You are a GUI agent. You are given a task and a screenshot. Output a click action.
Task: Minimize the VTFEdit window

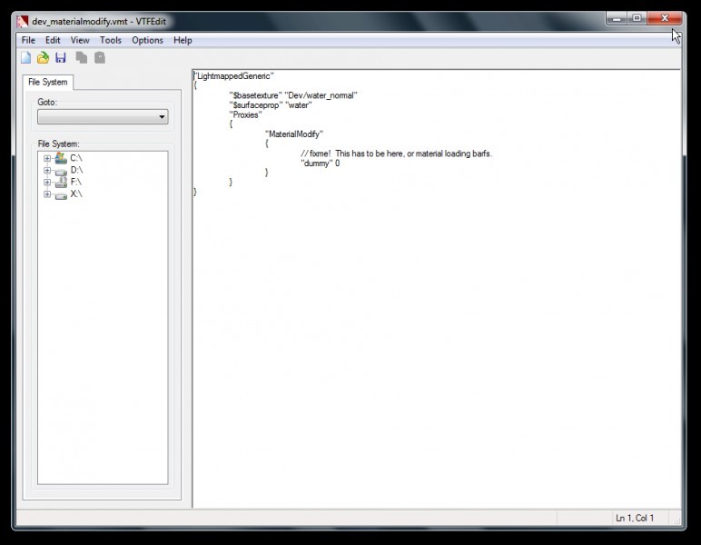click(x=617, y=18)
